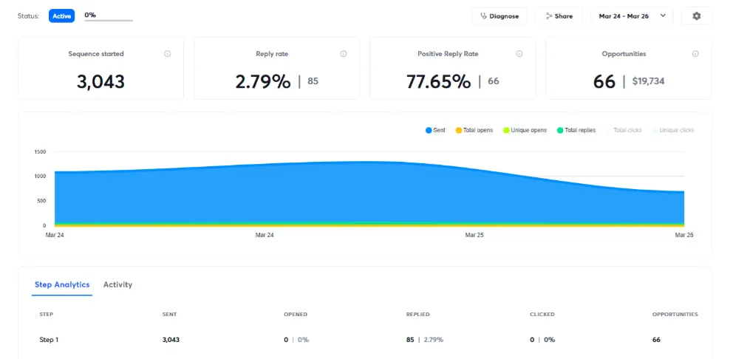
Task: Toggle the Unique opens legend item
Action: click(x=525, y=131)
